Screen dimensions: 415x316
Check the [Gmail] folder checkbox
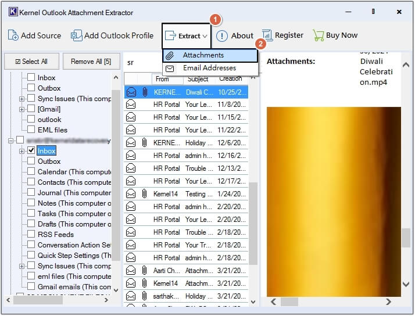31,109
